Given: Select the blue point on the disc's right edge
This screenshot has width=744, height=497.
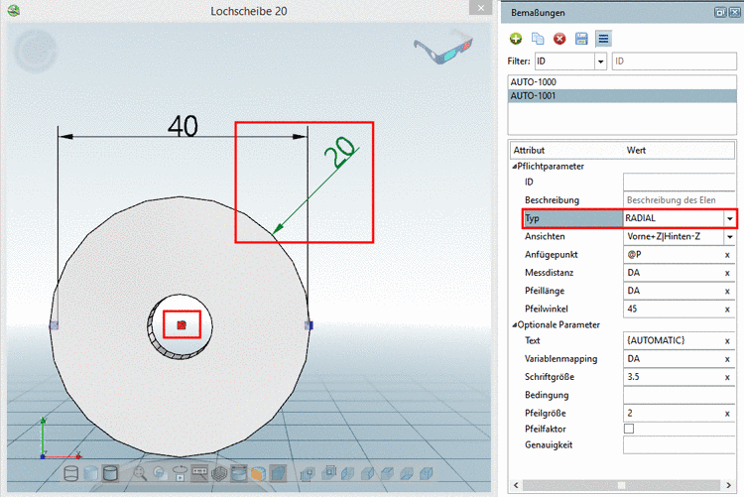Looking at the screenshot, I should point(309,325).
